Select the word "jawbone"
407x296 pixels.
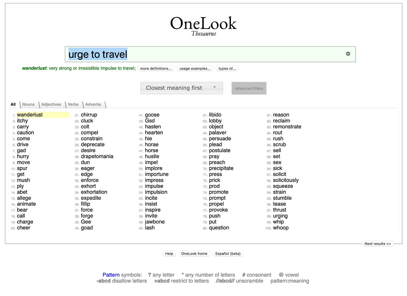155,222
